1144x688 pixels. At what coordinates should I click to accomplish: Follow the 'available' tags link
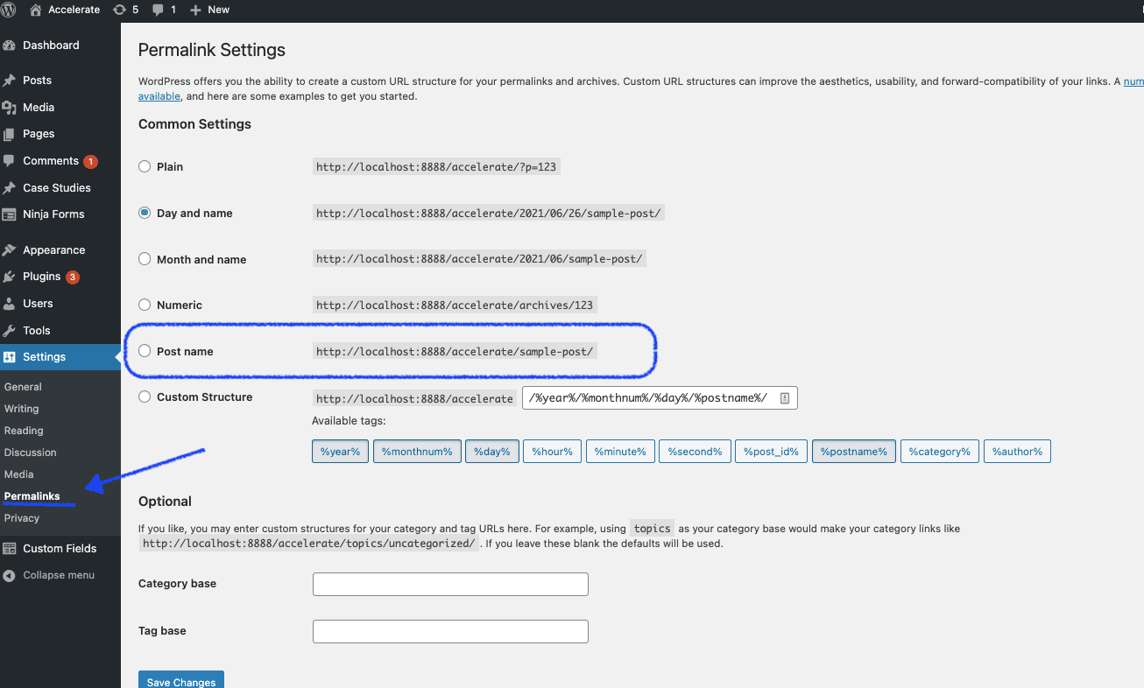pos(159,96)
